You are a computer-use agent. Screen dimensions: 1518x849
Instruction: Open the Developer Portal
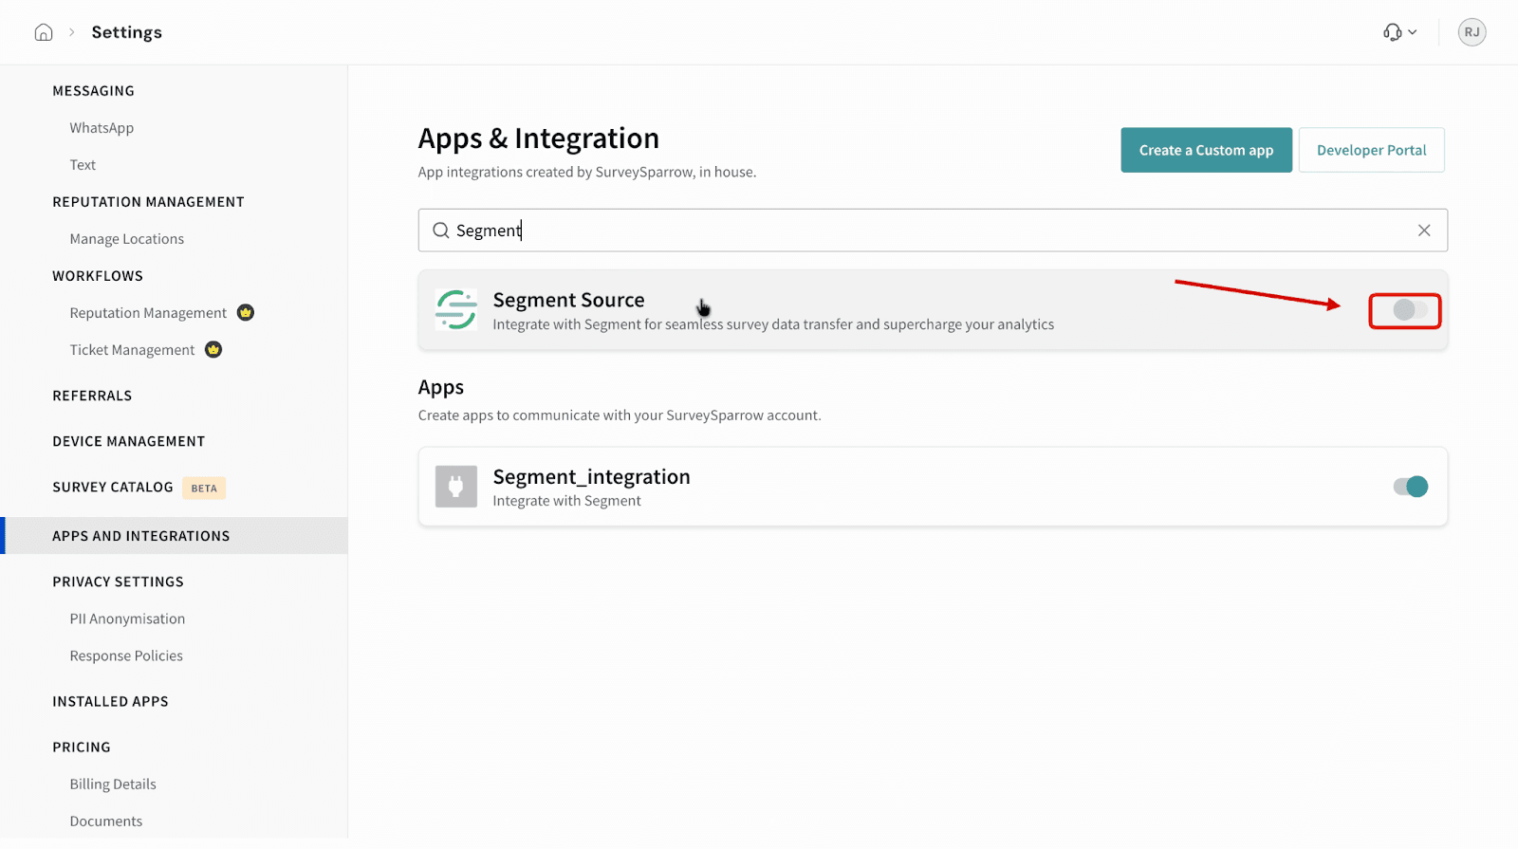1371,150
